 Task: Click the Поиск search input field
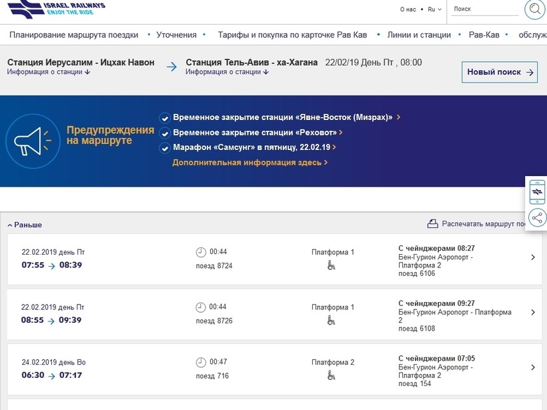pyautogui.click(x=484, y=9)
